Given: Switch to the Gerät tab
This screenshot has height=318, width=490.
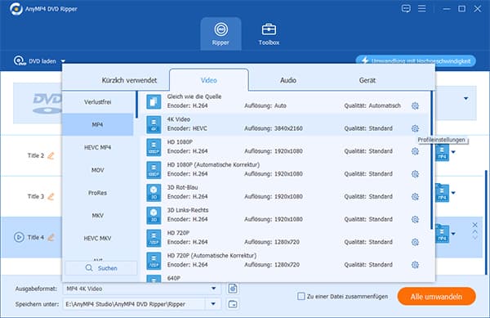Looking at the screenshot, I should click(x=367, y=80).
